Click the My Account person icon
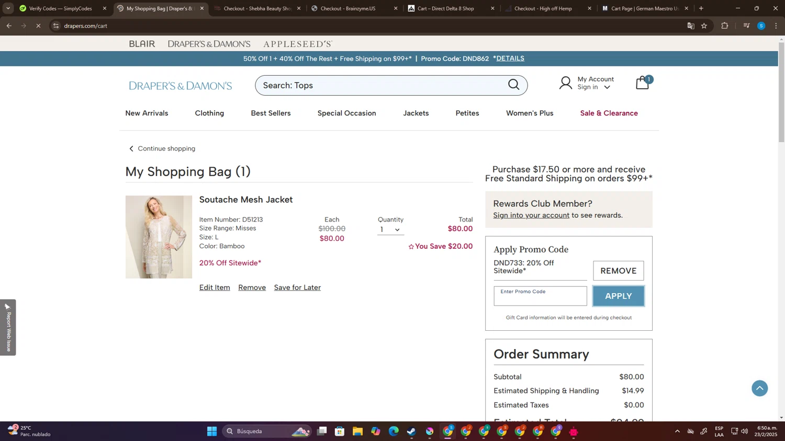The width and height of the screenshot is (785, 441). coord(565,83)
